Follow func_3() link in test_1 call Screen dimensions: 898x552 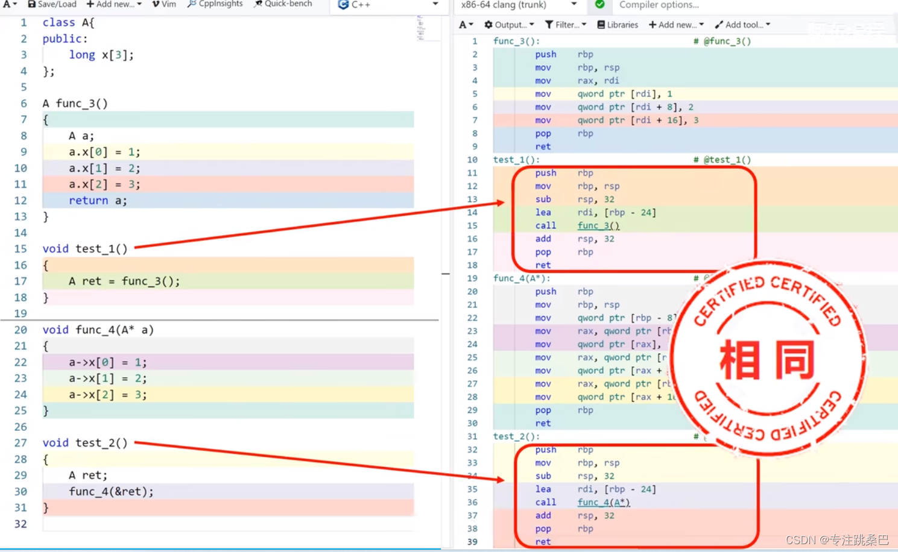click(x=598, y=226)
